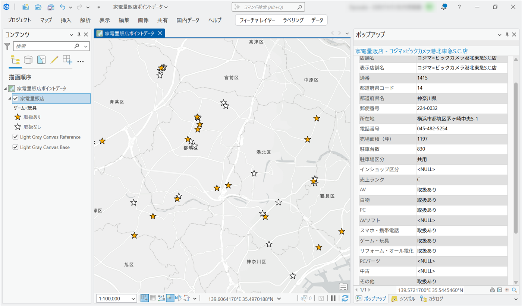The width and height of the screenshot is (522, 306).
Task: Click the filter funnel icon in Contents pane
Action: click(7, 46)
